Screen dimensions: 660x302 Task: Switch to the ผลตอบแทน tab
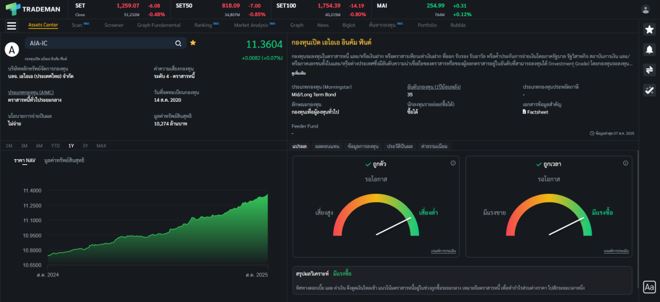327,146
